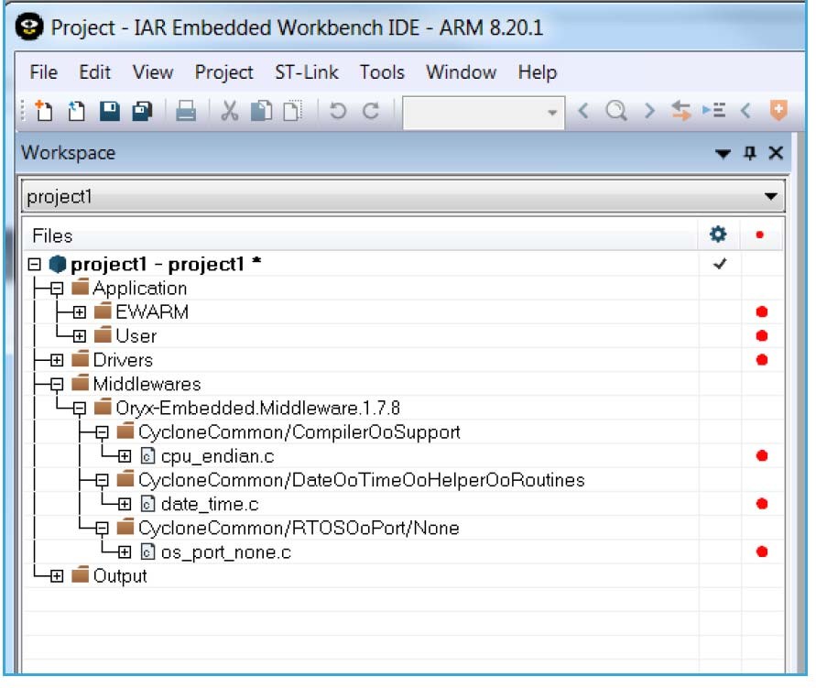
Task: Collapse CycloneCommon/DateOoTimeOoHelperOoRoutines folder
Action: 102,480
